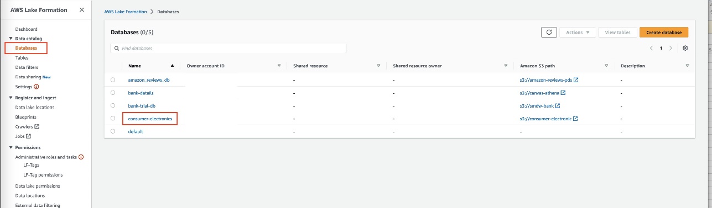The width and height of the screenshot is (712, 208).
Task: Open external link icon for s3://canvas-athena
Action: 563,93
